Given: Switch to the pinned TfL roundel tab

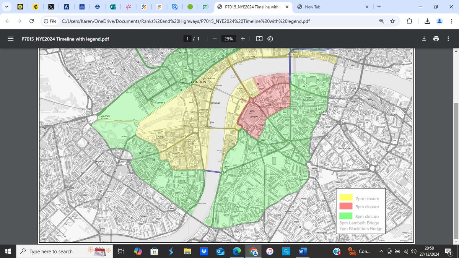Looking at the screenshot, I should pyautogui.click(x=97, y=7).
